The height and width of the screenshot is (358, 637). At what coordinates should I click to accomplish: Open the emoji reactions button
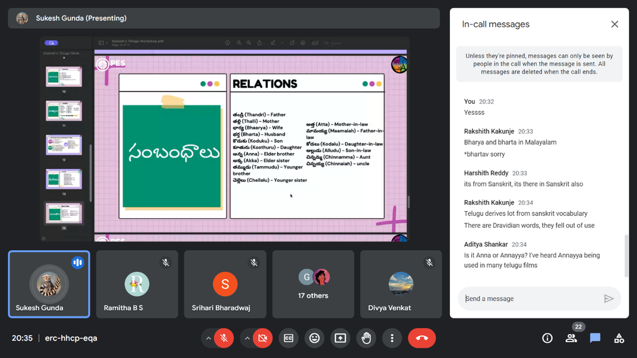coord(314,338)
